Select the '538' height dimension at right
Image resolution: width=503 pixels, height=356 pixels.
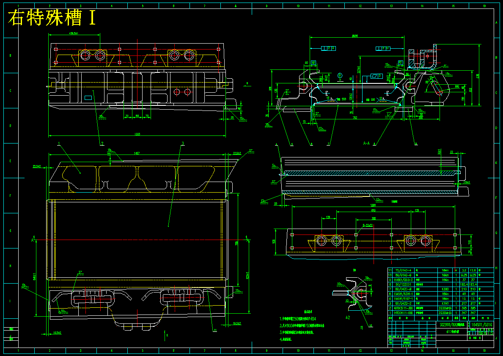click(478, 76)
